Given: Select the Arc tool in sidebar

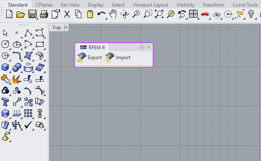Looking at the screenshot, I should coord(28,44).
